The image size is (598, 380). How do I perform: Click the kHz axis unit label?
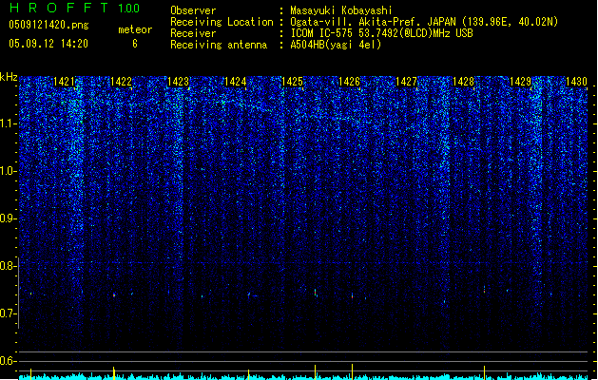9,77
